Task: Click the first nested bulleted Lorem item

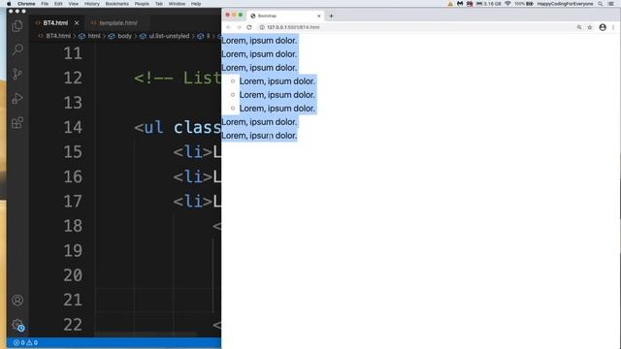Action: [278, 81]
